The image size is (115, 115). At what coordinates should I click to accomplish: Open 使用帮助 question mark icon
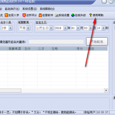91,15
